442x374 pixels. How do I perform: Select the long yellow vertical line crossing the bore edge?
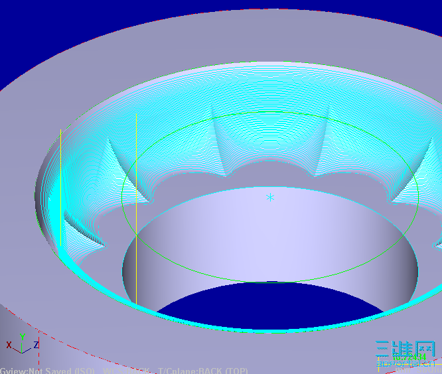click(137, 209)
